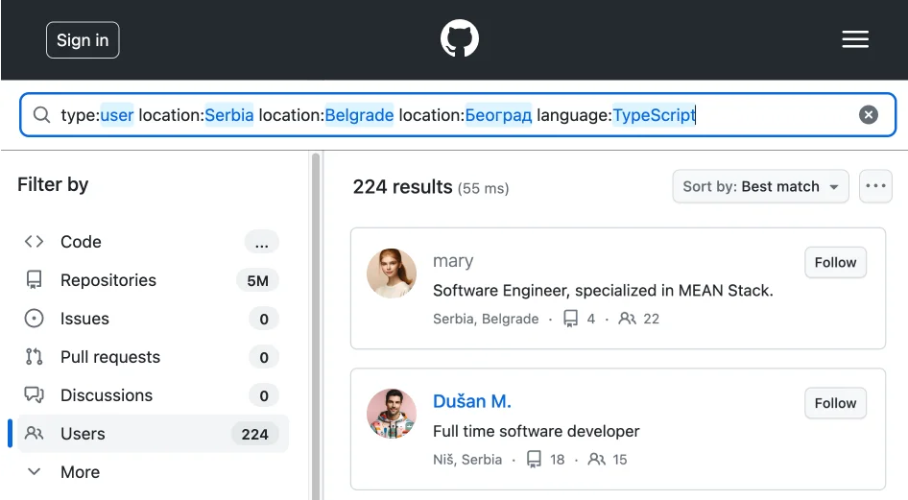Screen dimensions: 908x500
Task: Filter results by Pull requests
Action: [109, 357]
